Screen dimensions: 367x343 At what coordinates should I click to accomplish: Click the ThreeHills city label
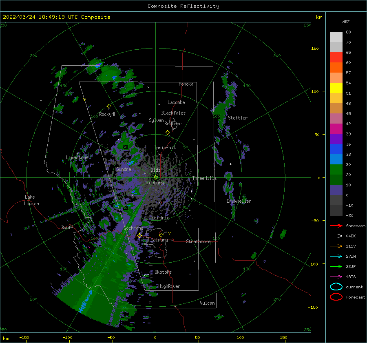pyautogui.click(x=205, y=178)
